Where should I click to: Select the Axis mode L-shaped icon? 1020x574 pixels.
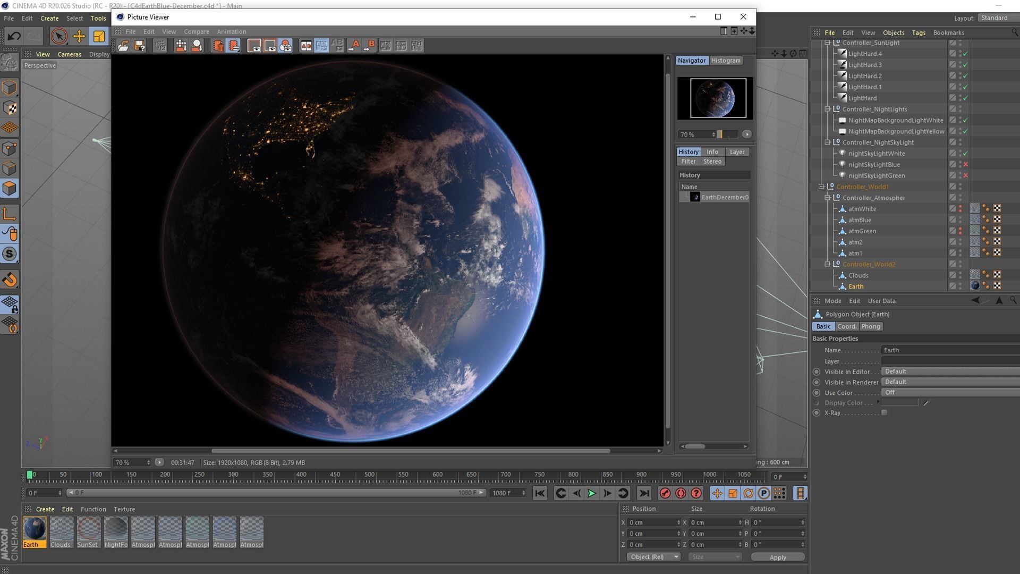pos(10,214)
